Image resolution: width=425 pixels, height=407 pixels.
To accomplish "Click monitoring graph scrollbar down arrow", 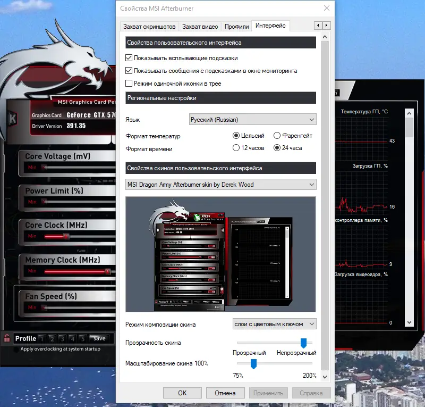I will 409,322.
